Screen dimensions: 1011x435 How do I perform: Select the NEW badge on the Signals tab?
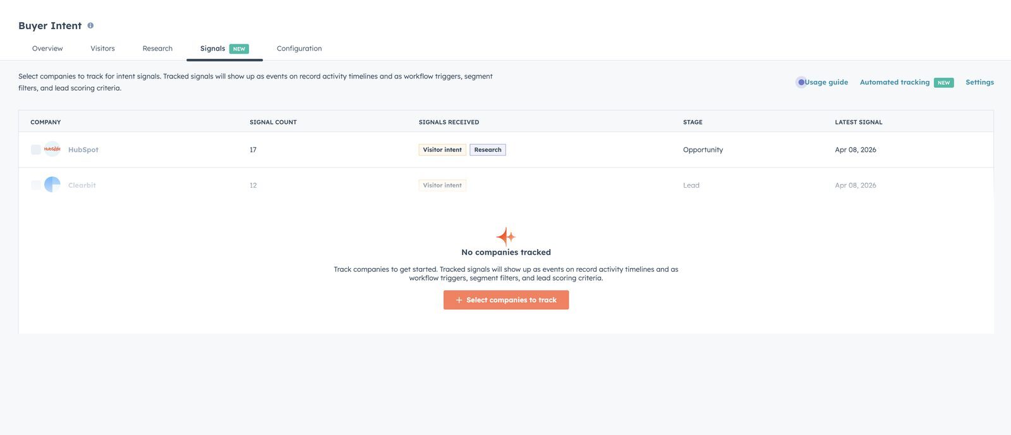[239, 49]
